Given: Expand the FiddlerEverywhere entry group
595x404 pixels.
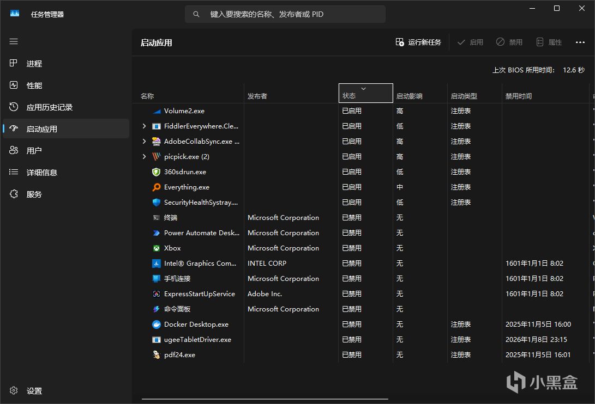Looking at the screenshot, I should pos(144,126).
